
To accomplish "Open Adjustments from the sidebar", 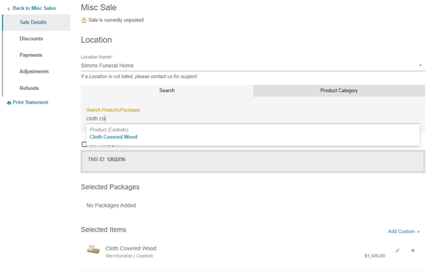I will tap(34, 71).
